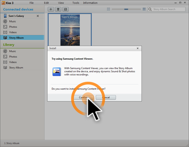
Task: Click Cancel in the Install dialog
Action: tap(106, 97)
